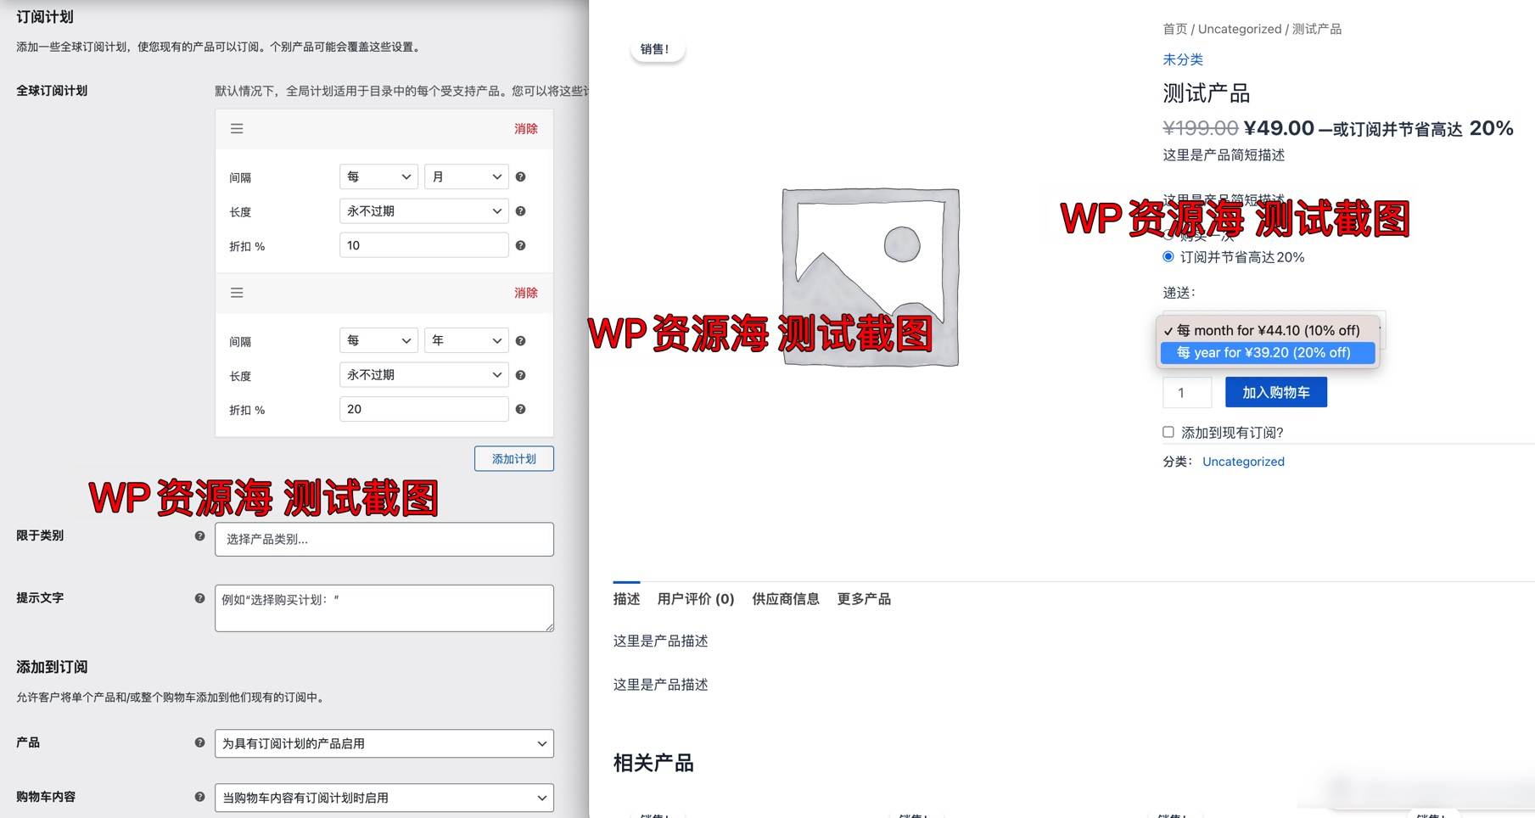Open Uncategorized link next to 分类:

[x=1243, y=462]
